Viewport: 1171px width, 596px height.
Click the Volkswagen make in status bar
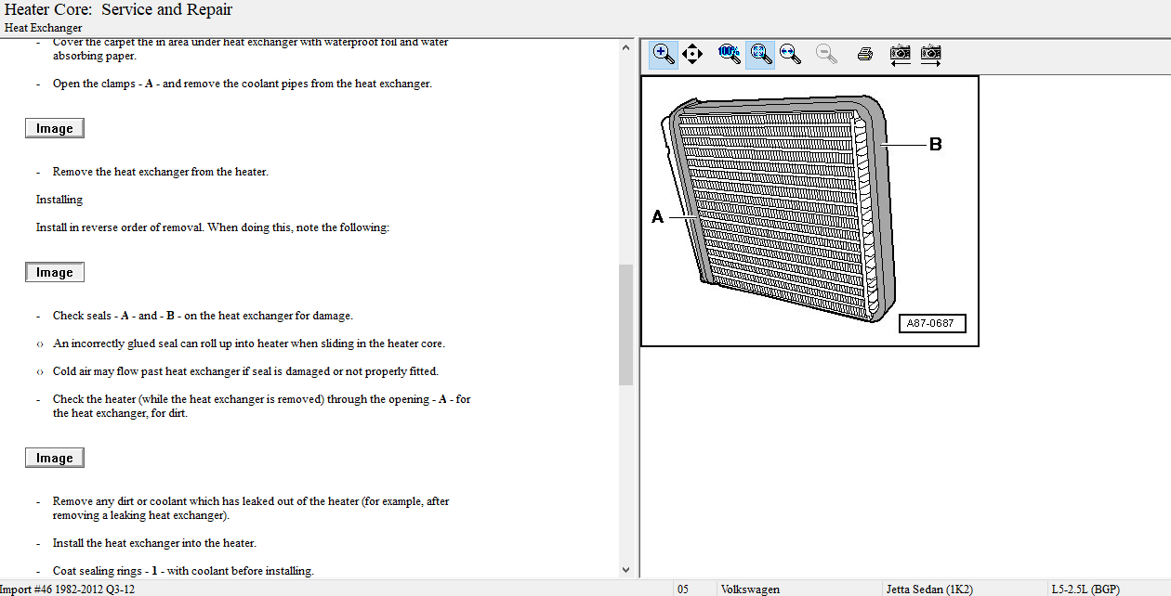click(x=750, y=589)
